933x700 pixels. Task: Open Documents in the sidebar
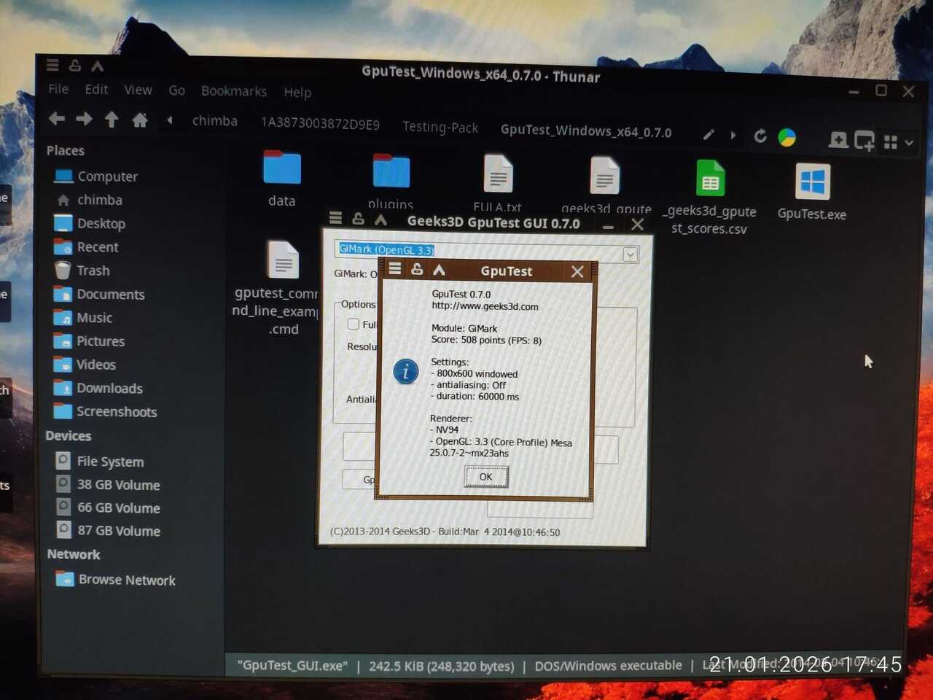[100, 294]
